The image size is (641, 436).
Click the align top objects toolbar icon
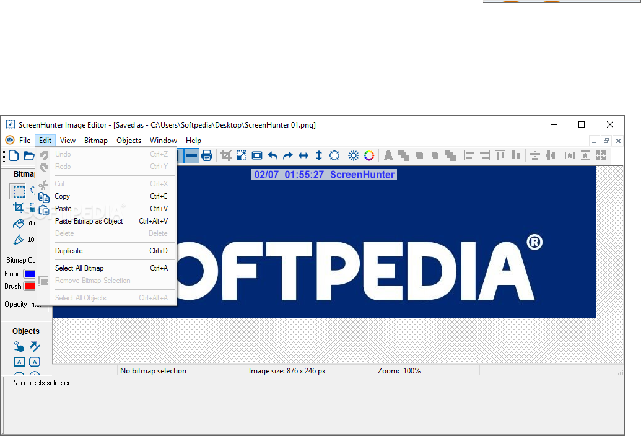click(500, 155)
